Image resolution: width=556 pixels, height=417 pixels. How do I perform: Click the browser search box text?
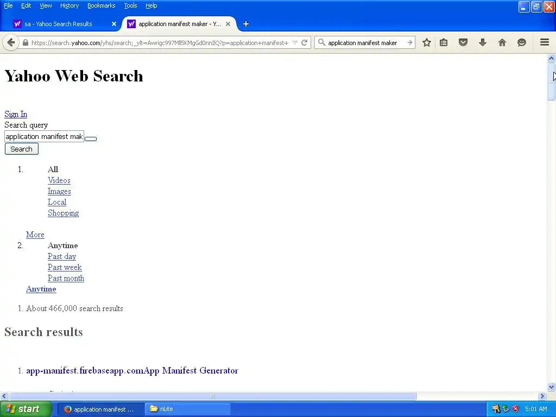tap(362, 42)
